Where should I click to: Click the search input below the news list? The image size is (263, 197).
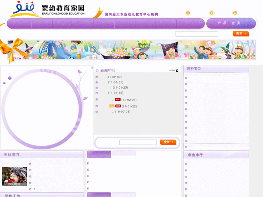(x=138, y=142)
